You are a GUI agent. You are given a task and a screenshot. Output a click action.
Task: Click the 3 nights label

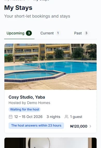coord(53,117)
